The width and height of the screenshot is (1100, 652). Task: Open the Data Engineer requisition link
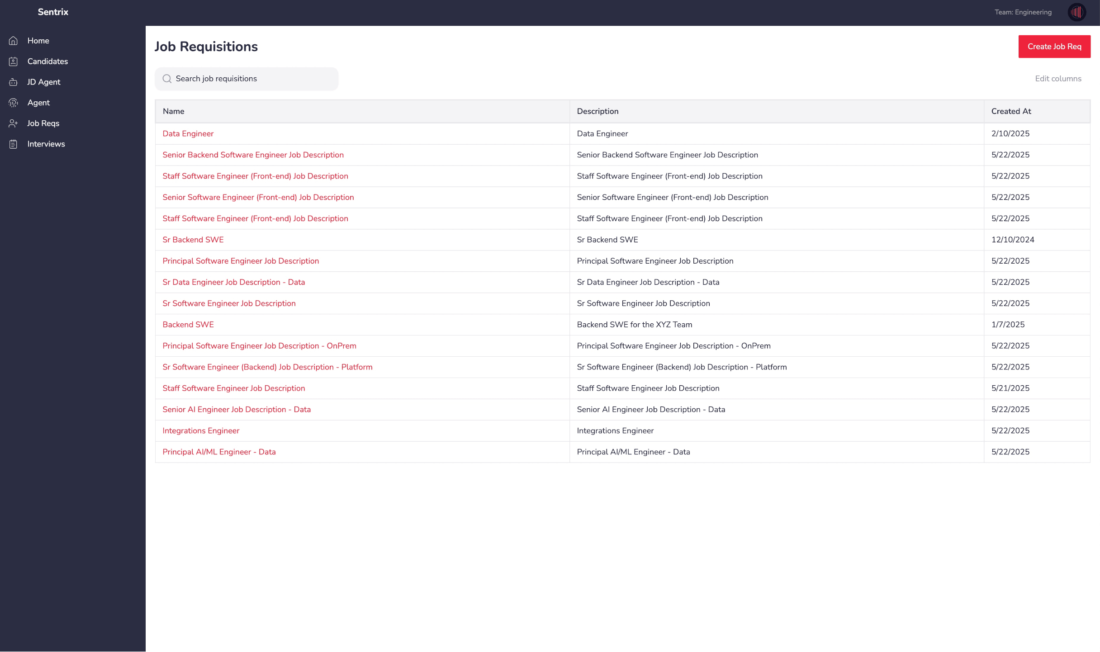point(188,134)
